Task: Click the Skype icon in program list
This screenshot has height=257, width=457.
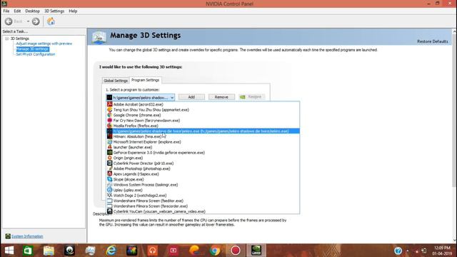Action: (x=109, y=179)
